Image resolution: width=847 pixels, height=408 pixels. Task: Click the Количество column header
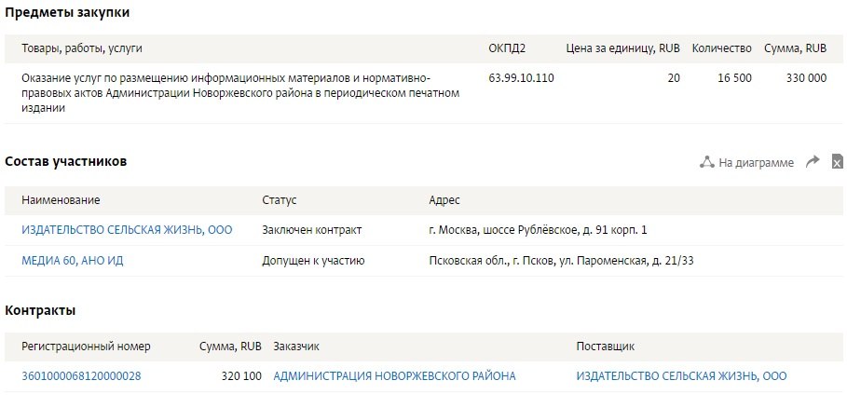pos(721,48)
